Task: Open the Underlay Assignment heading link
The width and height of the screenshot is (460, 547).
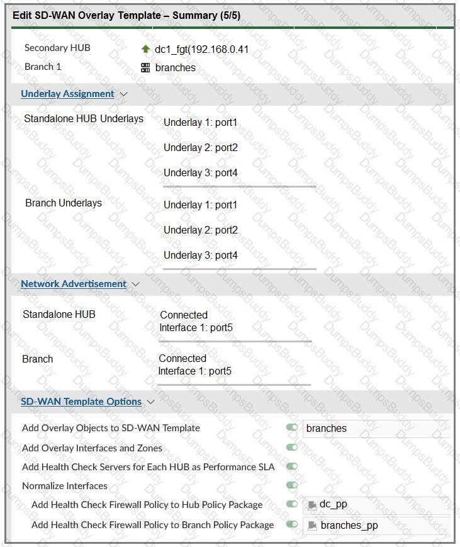Action: pos(67,94)
